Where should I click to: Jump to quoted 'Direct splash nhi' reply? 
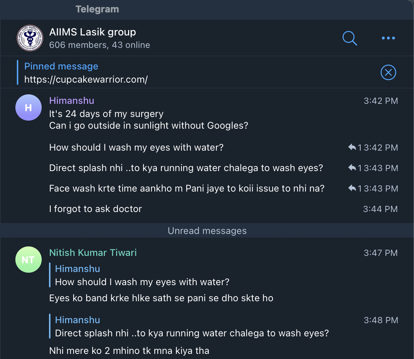[192, 333]
